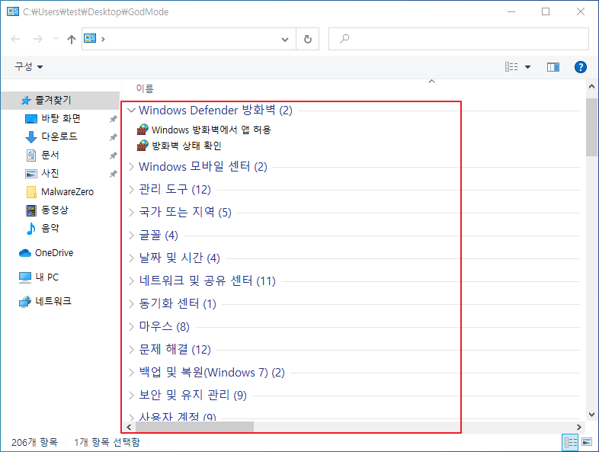Image resolution: width=599 pixels, height=452 pixels.
Task: Click the vertical scrollbar down arrow
Action: click(591, 415)
